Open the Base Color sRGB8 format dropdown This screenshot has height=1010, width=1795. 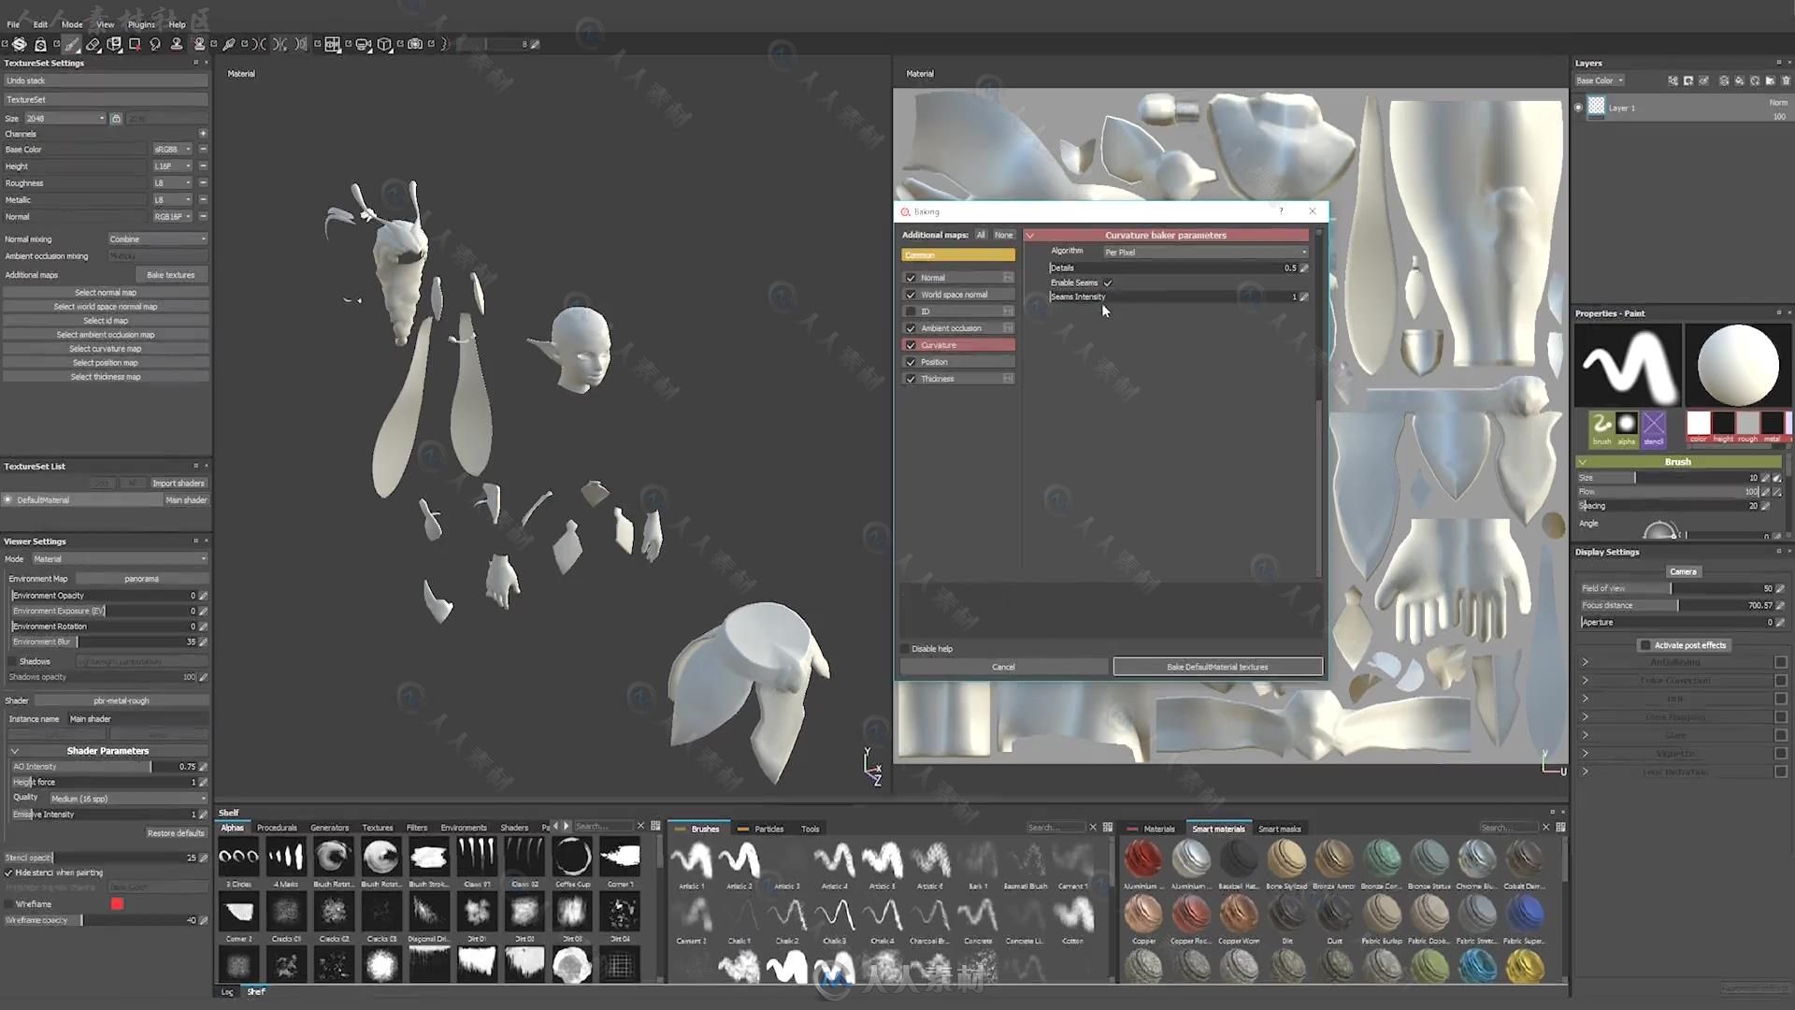[173, 150]
